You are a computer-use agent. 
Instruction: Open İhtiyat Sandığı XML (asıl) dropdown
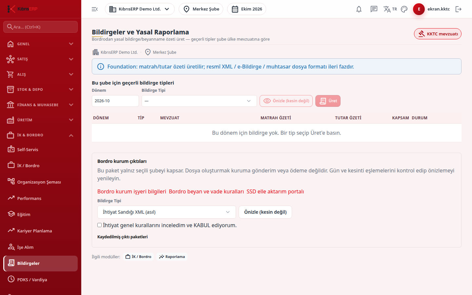167,212
